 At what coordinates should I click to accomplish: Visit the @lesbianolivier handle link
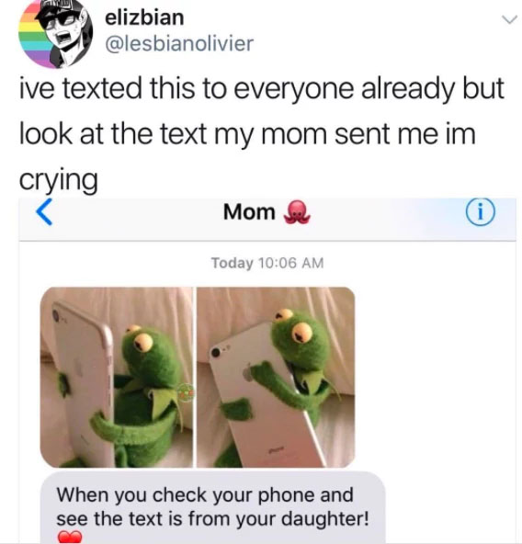(179, 44)
